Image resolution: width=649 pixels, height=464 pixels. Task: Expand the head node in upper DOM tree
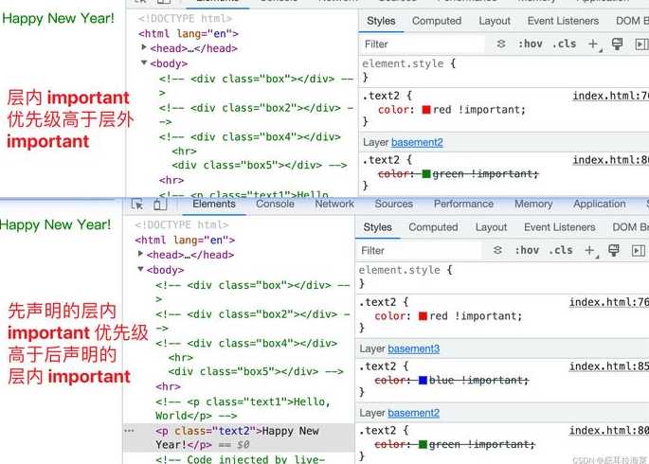pos(144,47)
